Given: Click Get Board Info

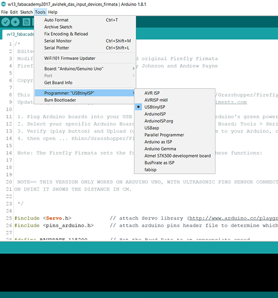Looking at the screenshot, I should click(85, 83).
